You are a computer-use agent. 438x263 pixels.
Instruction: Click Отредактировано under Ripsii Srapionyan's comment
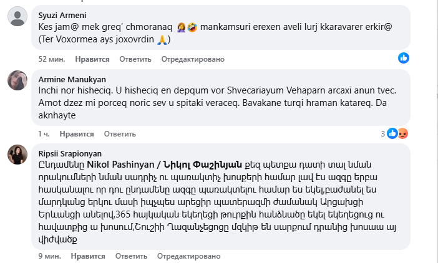click(x=188, y=256)
